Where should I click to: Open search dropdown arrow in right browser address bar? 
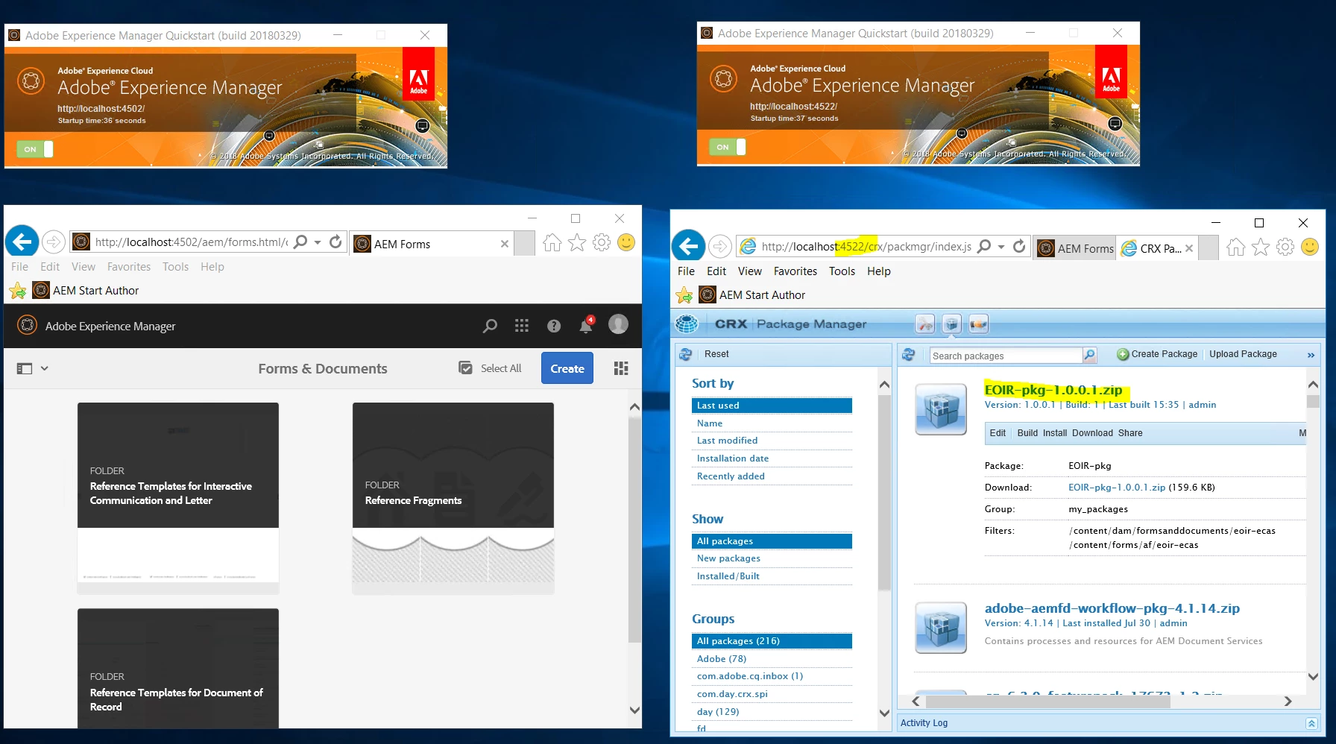pos(1001,247)
